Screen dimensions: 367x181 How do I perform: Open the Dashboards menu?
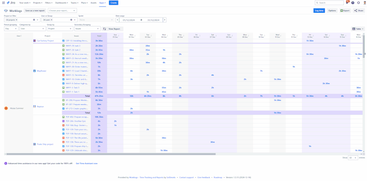(61, 3)
